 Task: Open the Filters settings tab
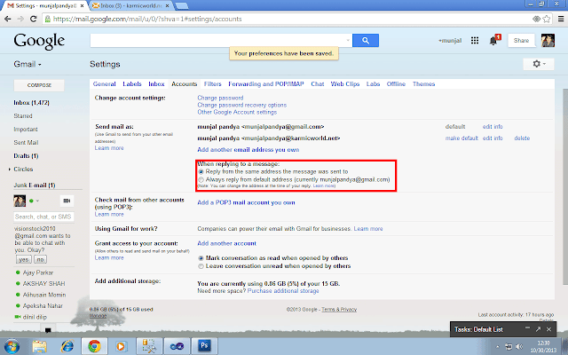click(x=212, y=83)
